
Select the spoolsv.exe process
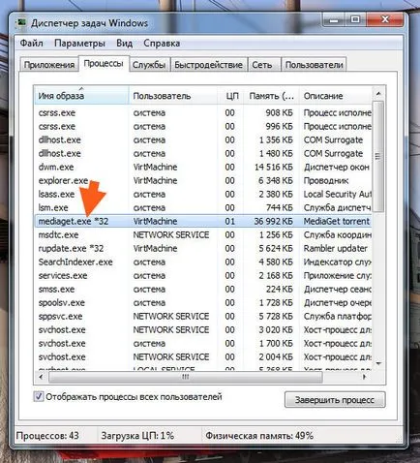(x=203, y=302)
